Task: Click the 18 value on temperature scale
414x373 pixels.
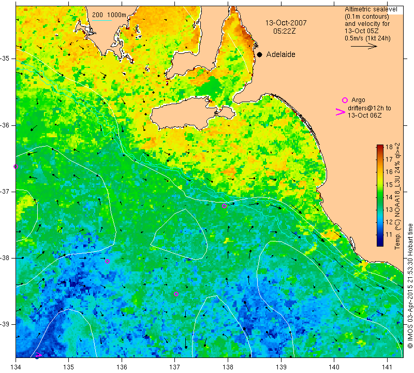Action: [389, 147]
